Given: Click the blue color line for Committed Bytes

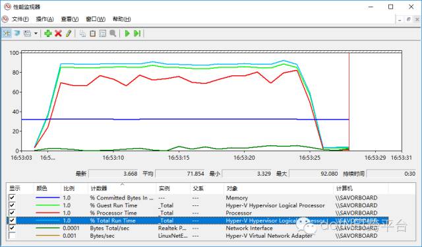Looking at the screenshot, I should (x=47, y=197).
